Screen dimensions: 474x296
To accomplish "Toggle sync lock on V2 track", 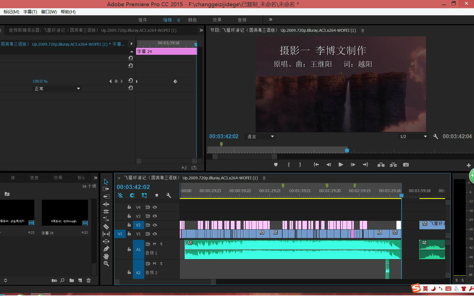I will tap(148, 225).
